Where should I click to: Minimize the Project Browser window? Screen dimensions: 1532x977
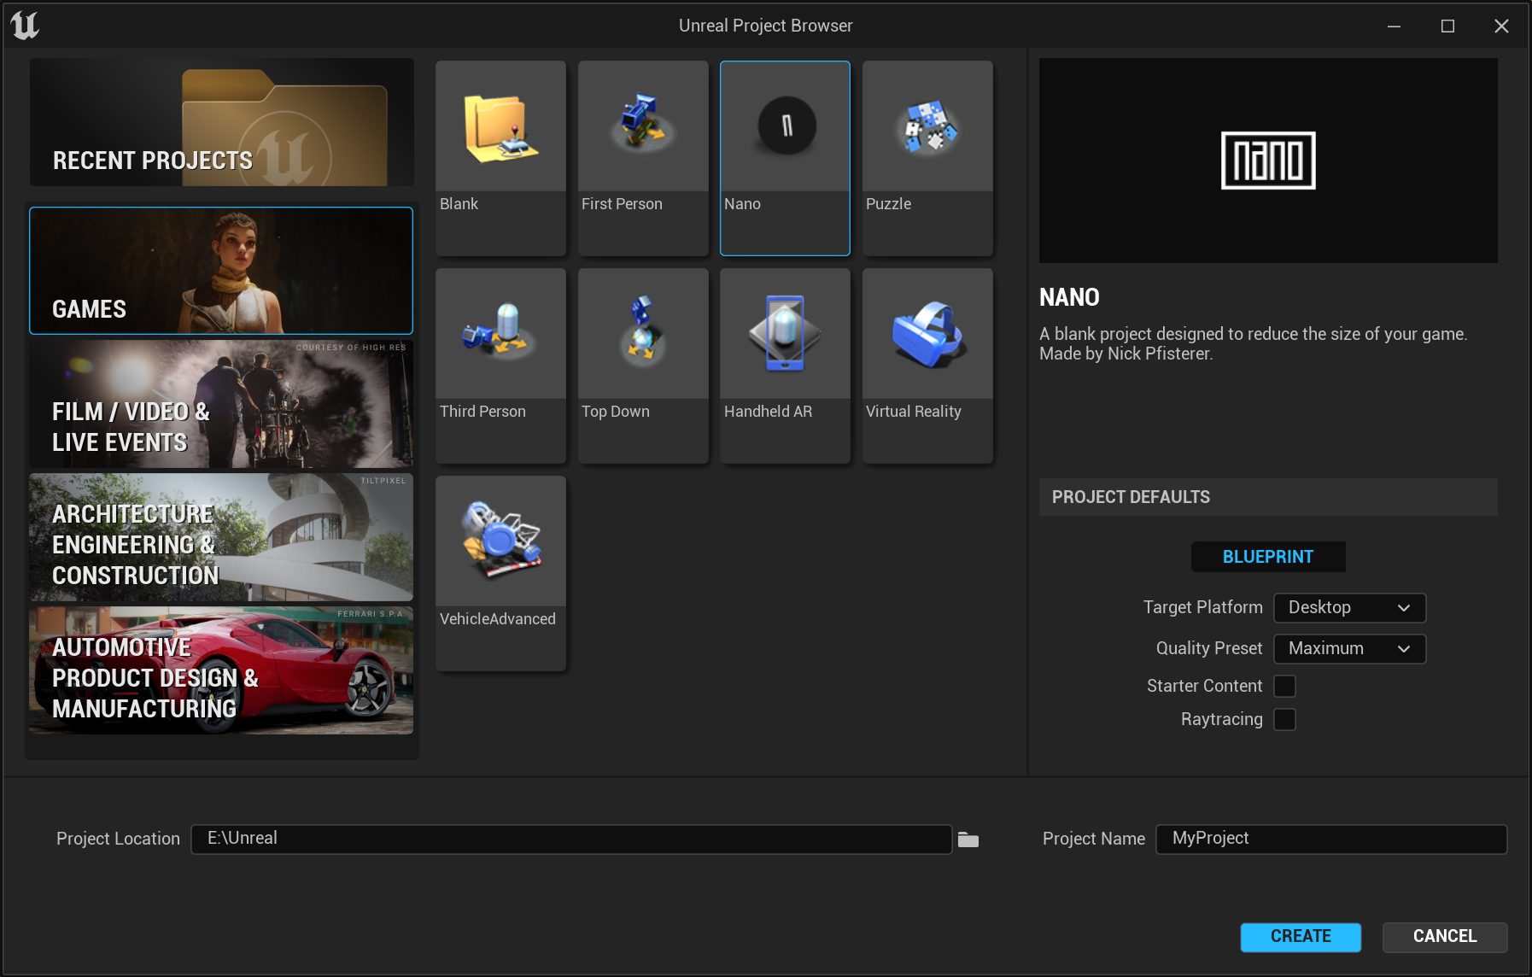(1394, 26)
